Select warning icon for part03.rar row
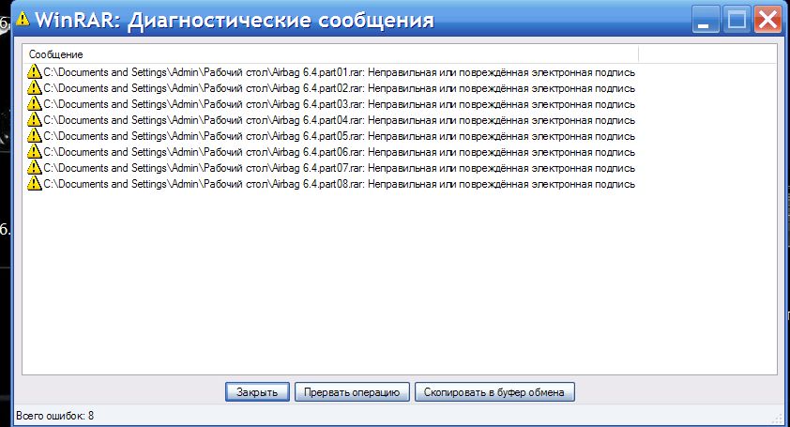This screenshot has height=427, width=790. coord(35,104)
